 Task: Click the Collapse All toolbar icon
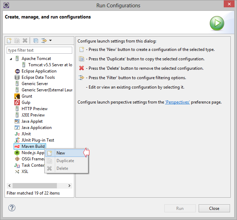tap(36, 40)
